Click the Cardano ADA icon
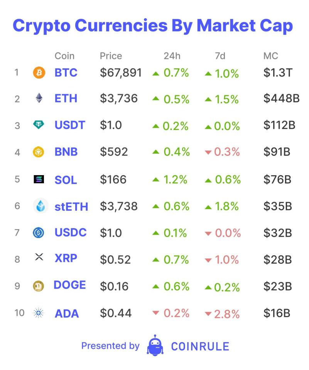 pos(39,313)
